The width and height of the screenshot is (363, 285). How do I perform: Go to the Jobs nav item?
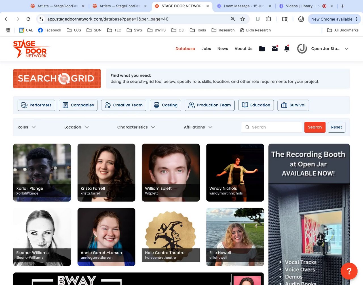tap(206, 48)
